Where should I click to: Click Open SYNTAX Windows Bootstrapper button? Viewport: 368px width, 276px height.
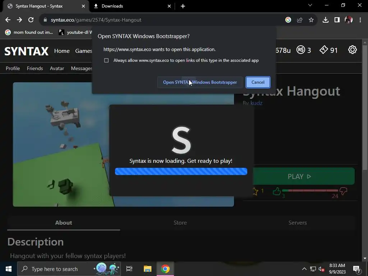(200, 82)
